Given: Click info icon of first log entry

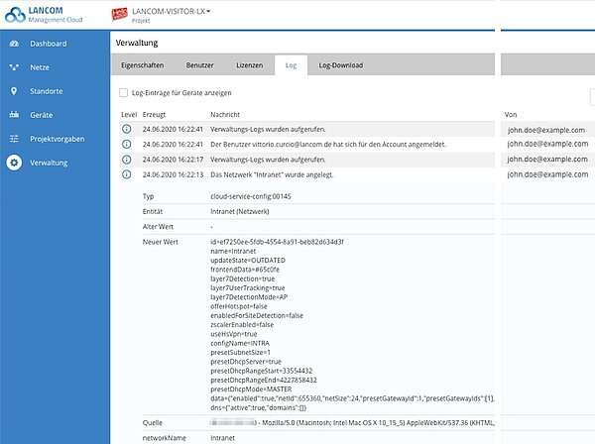Looking at the screenshot, I should point(126,130).
